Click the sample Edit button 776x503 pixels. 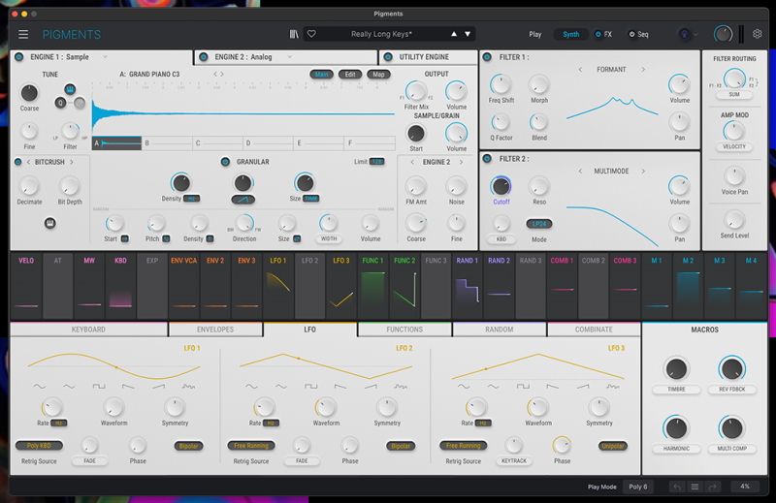(349, 75)
